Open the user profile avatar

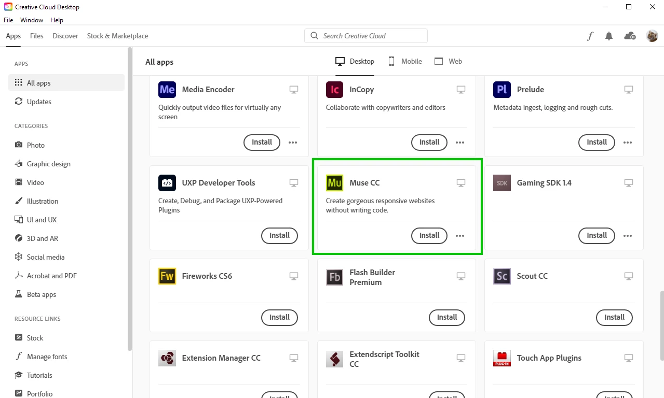point(652,36)
